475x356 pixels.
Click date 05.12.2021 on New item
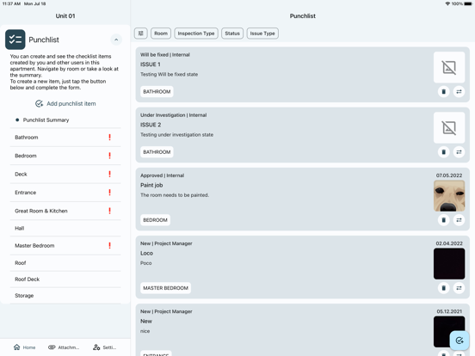449,311
